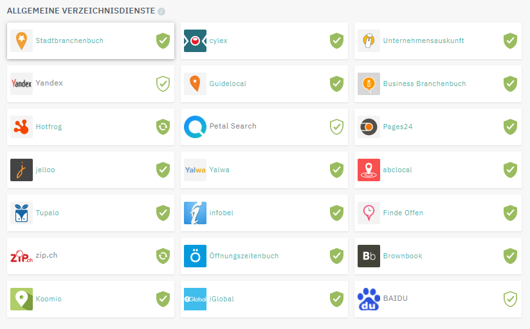Open the Öffnungszeitenbuch directory link

(x=244, y=256)
